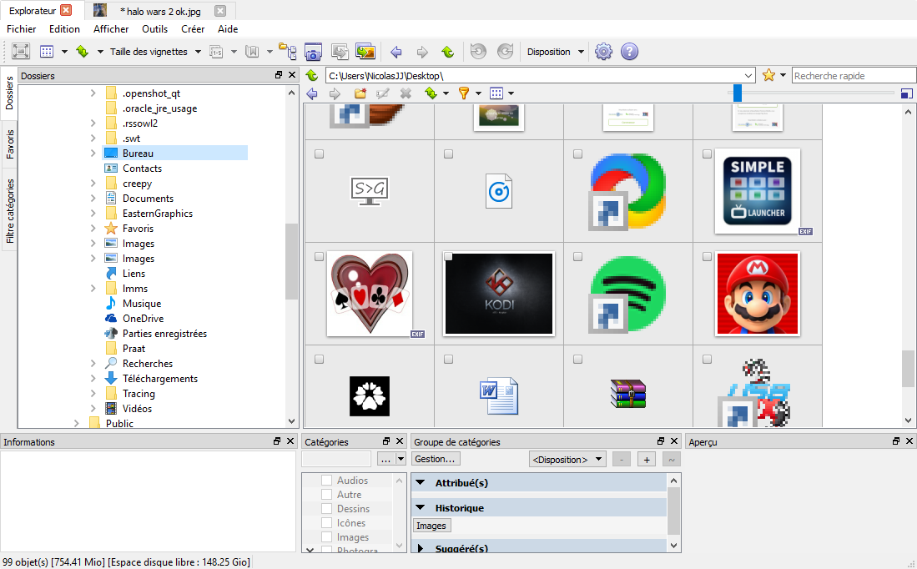Toggle the layout icon right of the zoom slider
Viewport: 917px width, 569px height.
906,93
